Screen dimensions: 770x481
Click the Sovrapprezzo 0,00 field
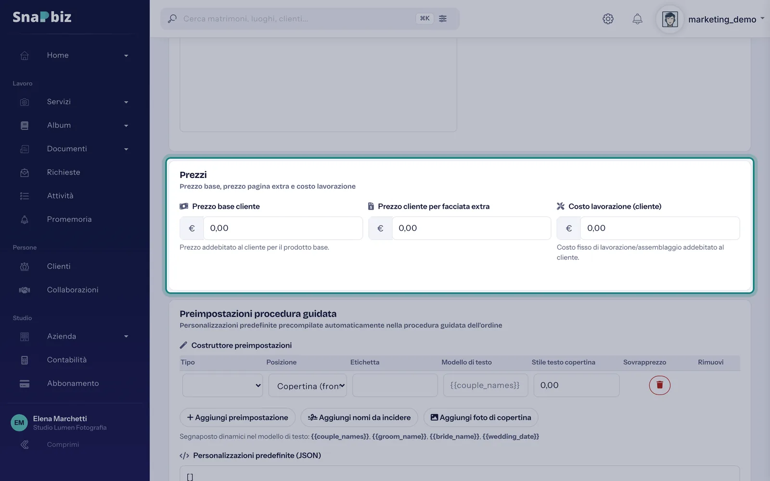click(x=577, y=385)
